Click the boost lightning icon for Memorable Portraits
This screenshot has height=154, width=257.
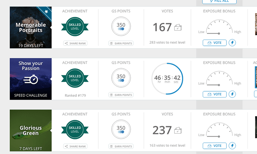(232, 43)
